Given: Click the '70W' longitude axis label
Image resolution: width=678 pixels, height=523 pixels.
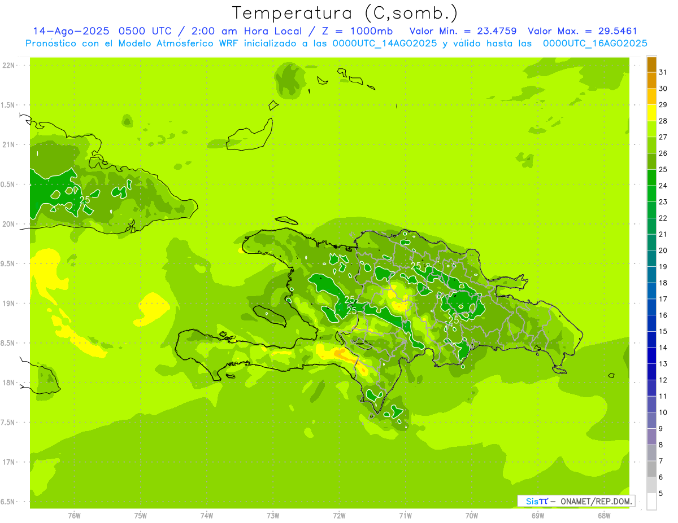Looking at the screenshot, I should click(x=472, y=515).
